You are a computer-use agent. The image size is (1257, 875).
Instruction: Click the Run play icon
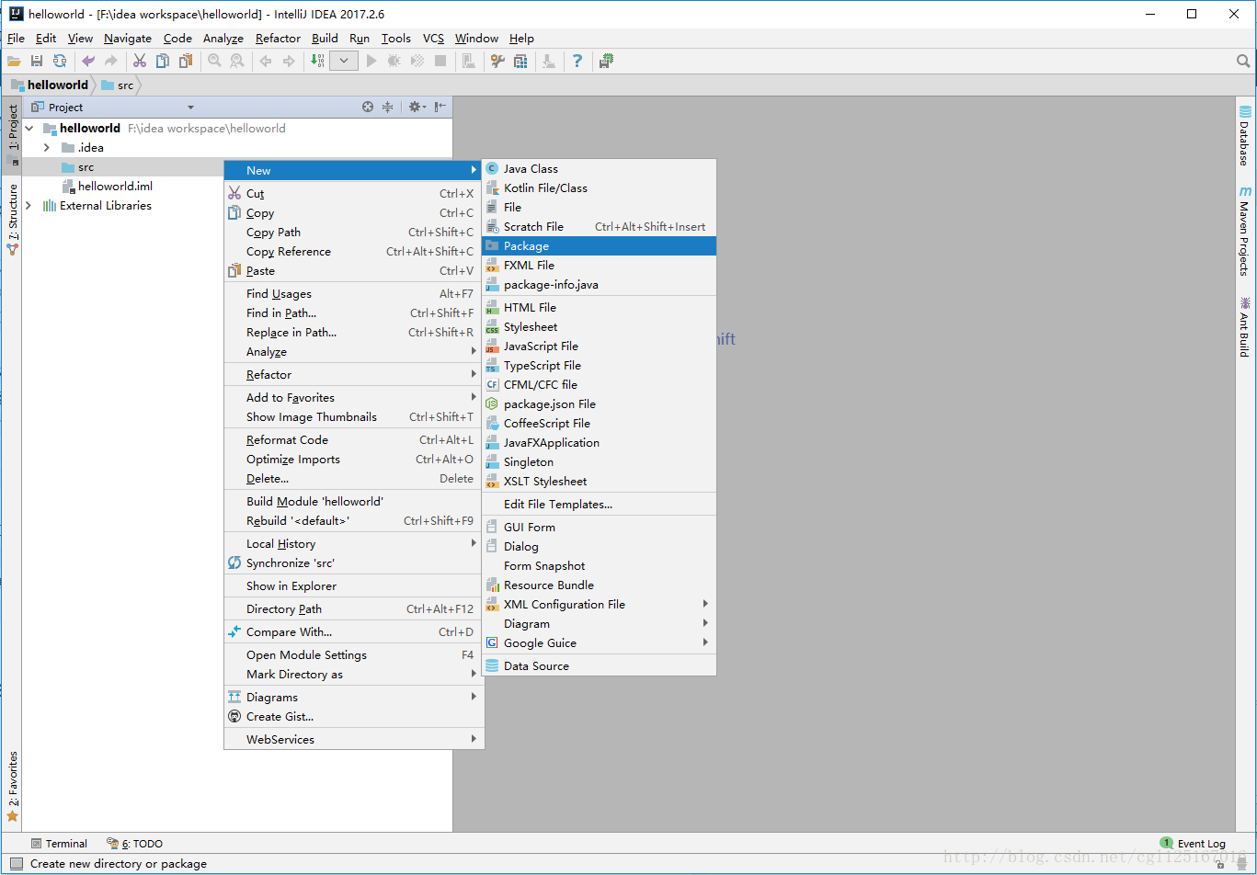pyautogui.click(x=371, y=61)
